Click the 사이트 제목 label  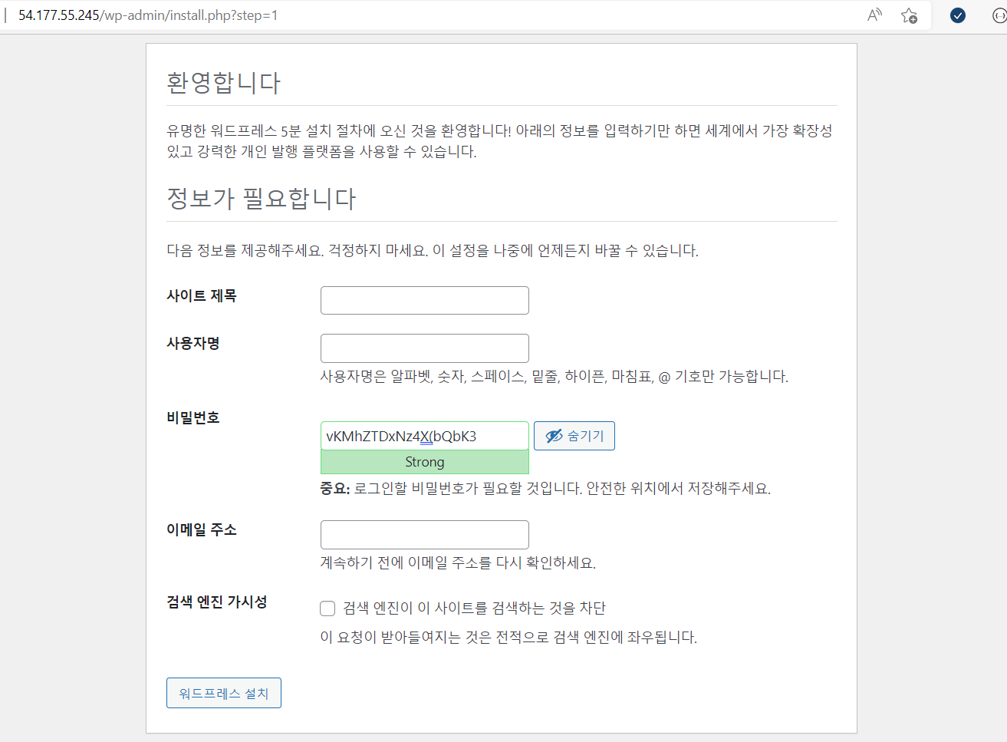(x=202, y=295)
